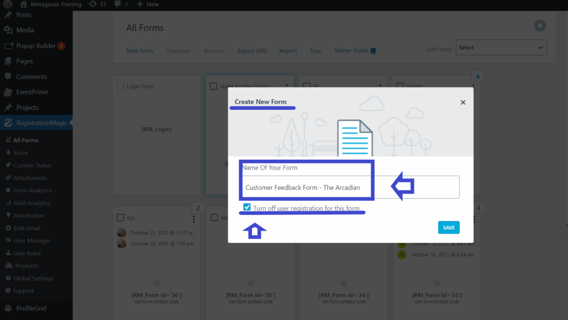Select the EventPrime sidebar icon
Image resolution: width=568 pixels, height=320 pixels.
pos(8,92)
